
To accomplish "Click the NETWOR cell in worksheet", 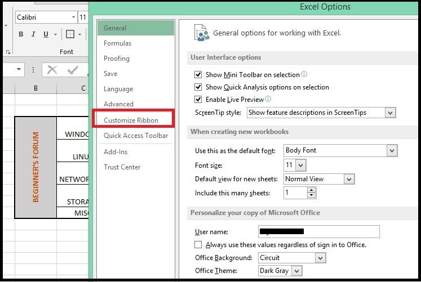I will pyautogui.click(x=73, y=173).
